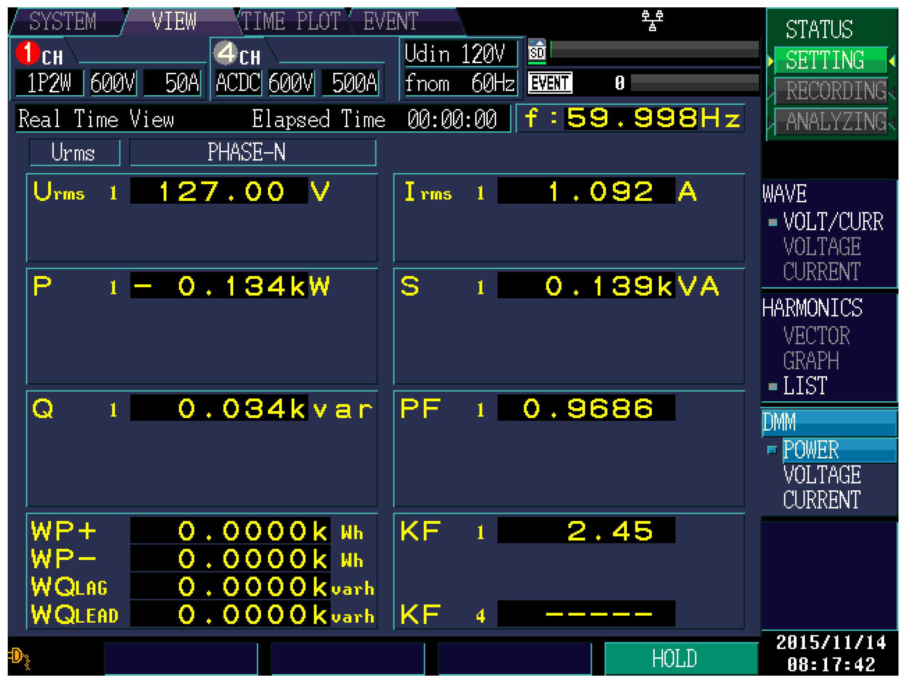Select the RECORDING status button
Image resolution: width=905 pixels, height=683 pixels.
click(x=830, y=91)
